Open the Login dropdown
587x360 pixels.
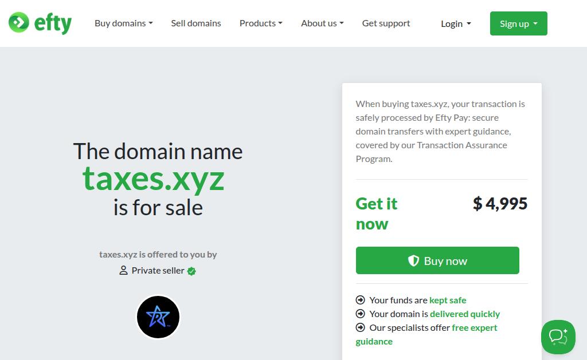456,24
